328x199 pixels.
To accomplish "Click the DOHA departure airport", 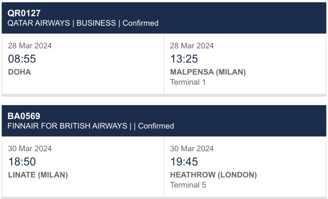I will pyautogui.click(x=20, y=72).
